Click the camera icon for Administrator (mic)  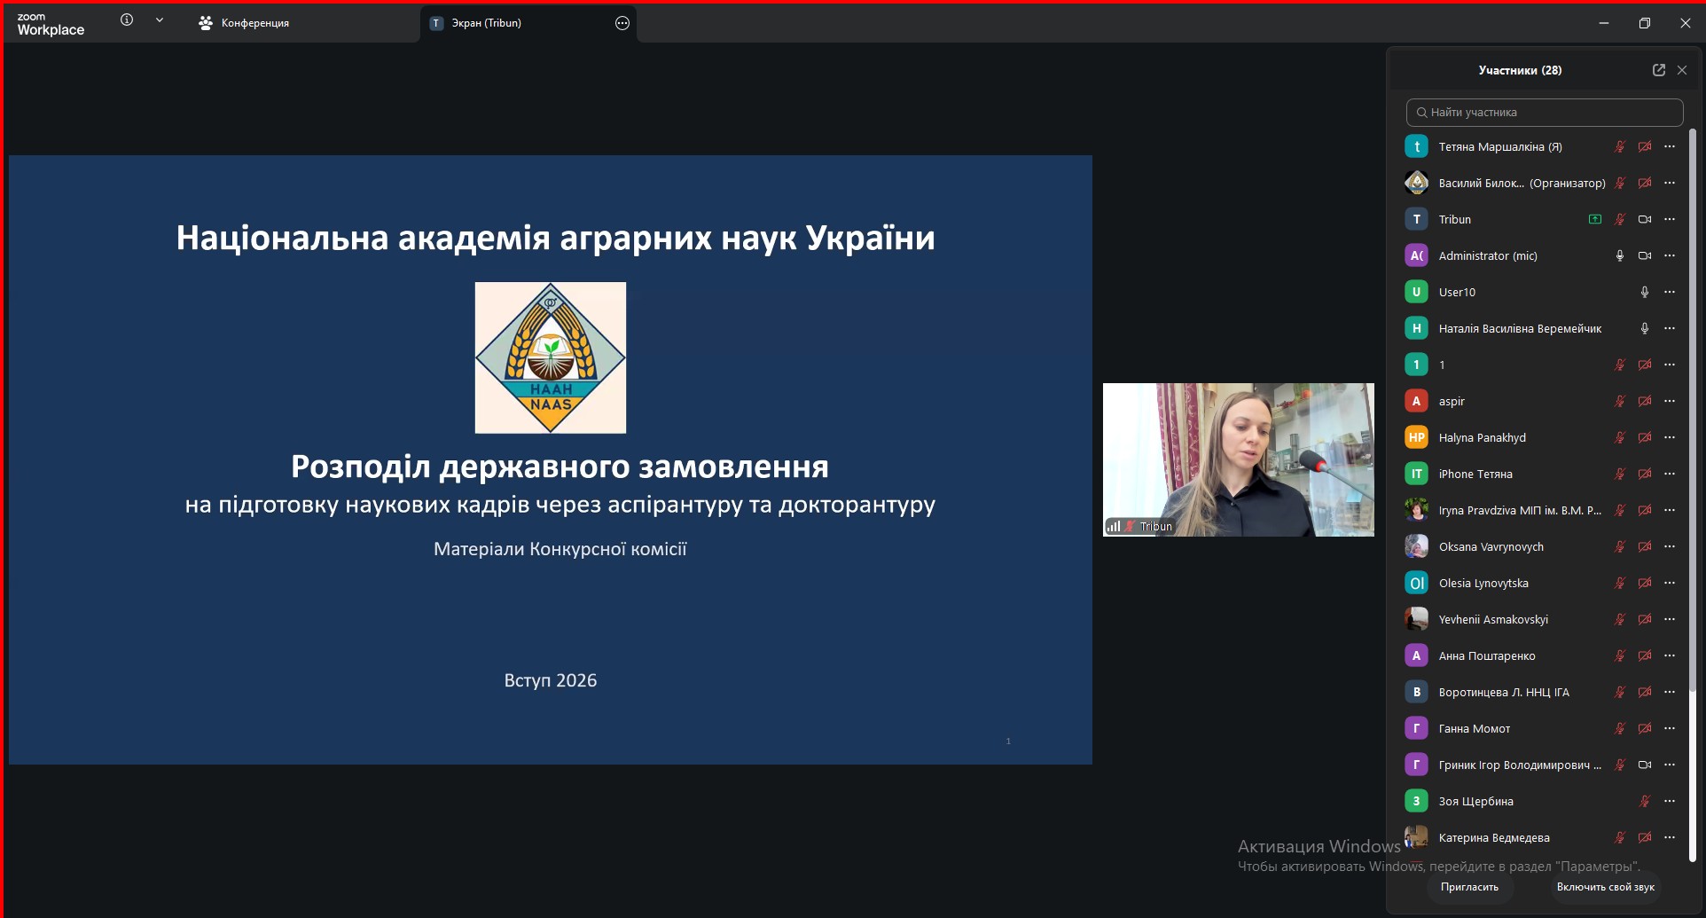[1645, 255]
